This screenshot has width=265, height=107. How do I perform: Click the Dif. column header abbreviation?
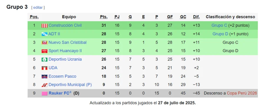196,17
